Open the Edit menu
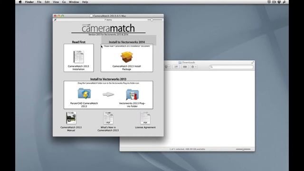This screenshot has height=171, width=304. 47,2
